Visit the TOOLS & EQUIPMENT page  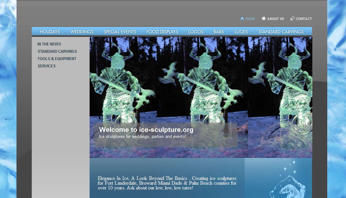point(57,58)
